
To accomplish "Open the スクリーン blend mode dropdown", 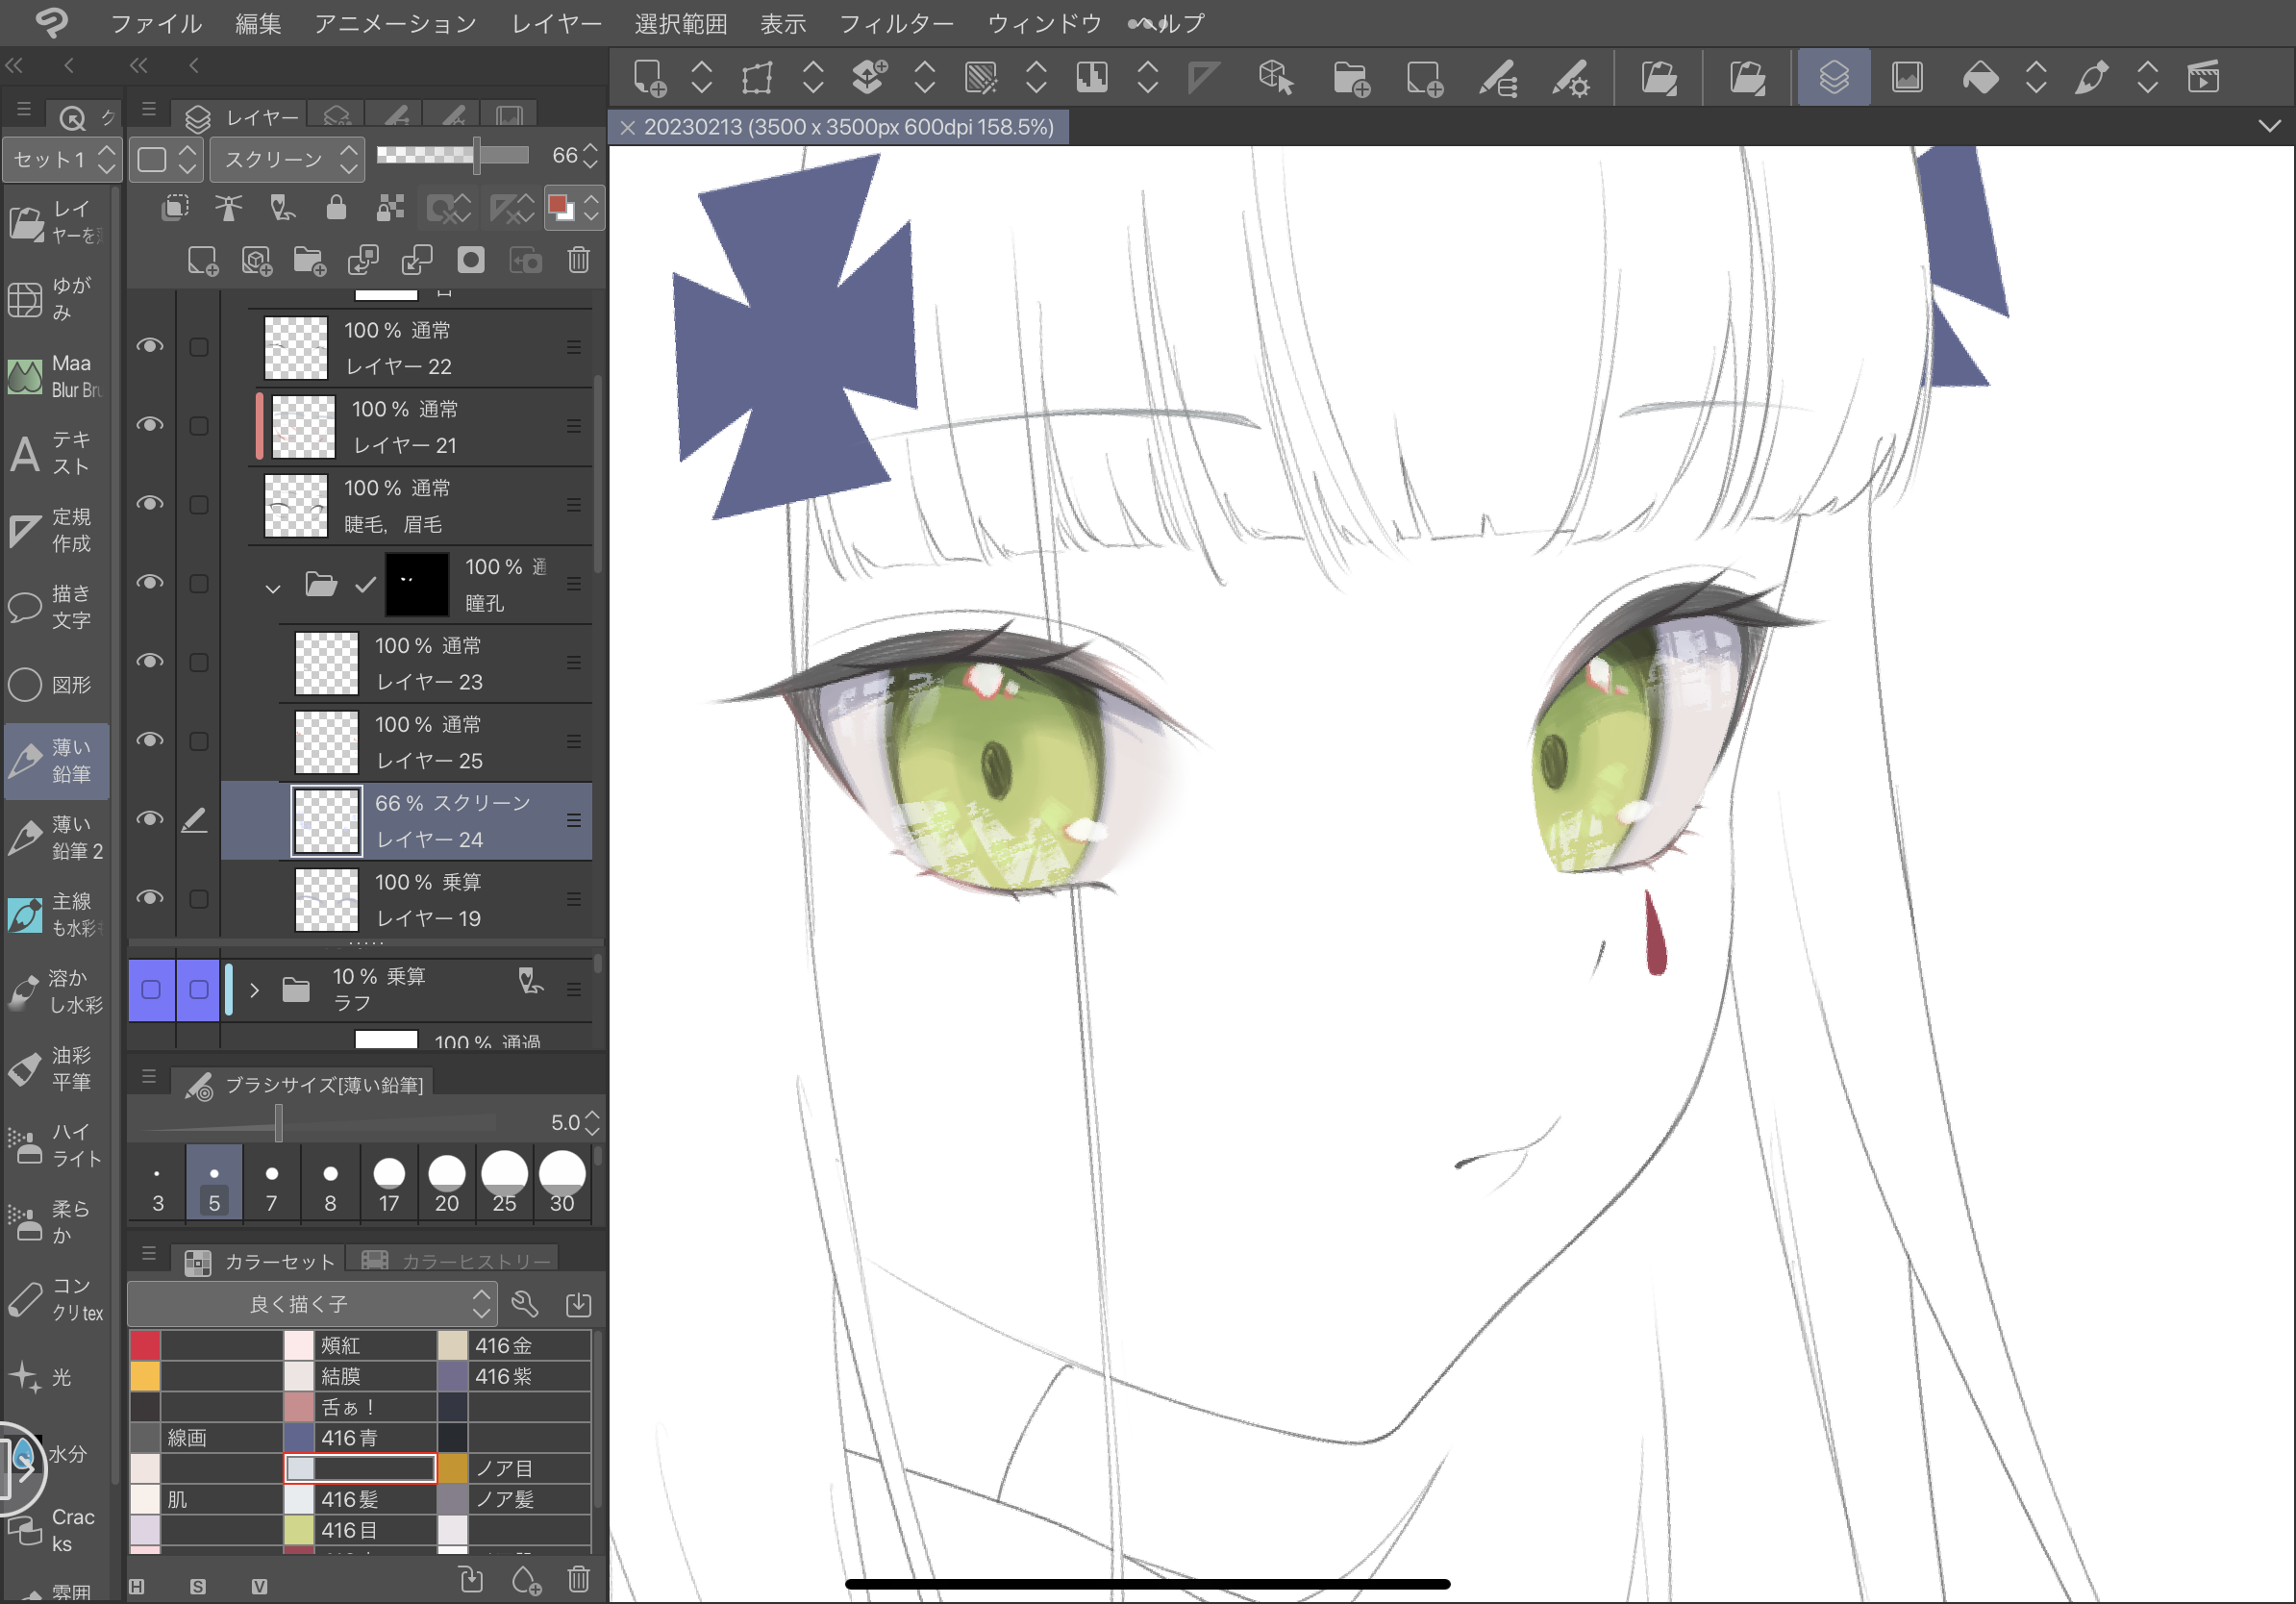I will tap(286, 159).
